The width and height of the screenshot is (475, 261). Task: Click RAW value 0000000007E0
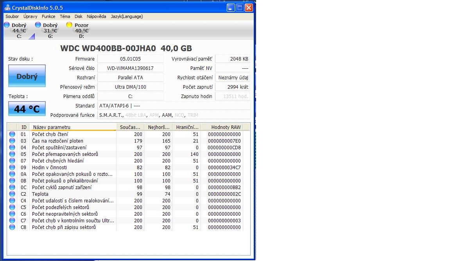[x=224, y=141]
